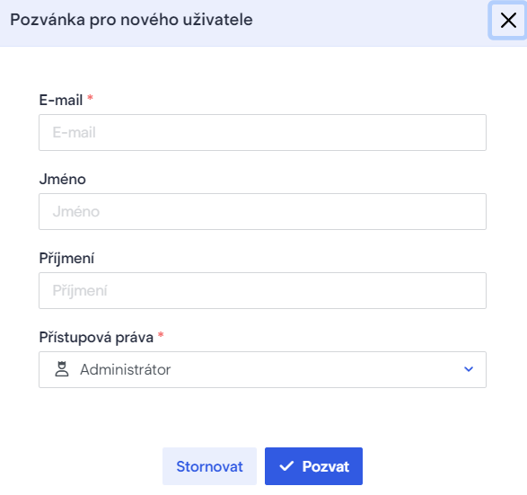Click the E-mail field label
Screen dimensions: 527x495
point(61,101)
